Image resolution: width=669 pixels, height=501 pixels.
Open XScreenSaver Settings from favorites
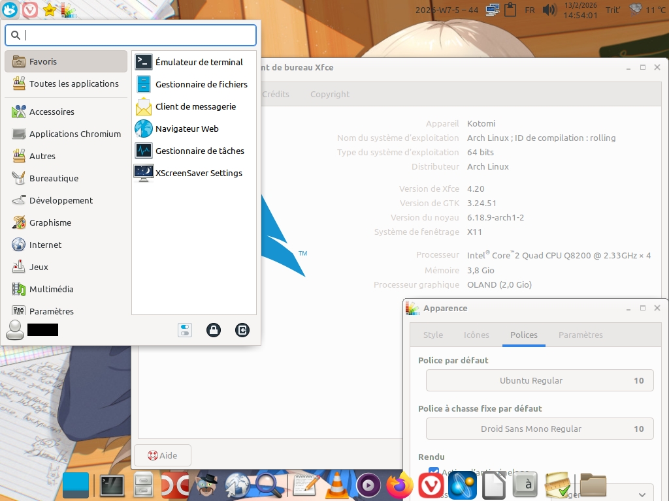[x=198, y=173]
